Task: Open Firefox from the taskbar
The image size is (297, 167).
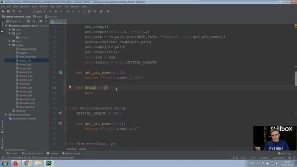Action: point(16,163)
